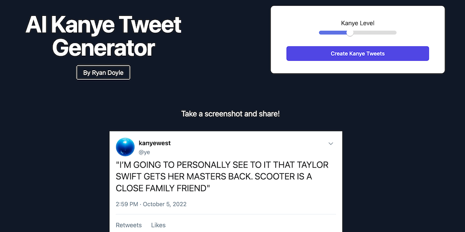Click the Kanye Level slider handle
The width and height of the screenshot is (465, 232).
pyautogui.click(x=350, y=33)
